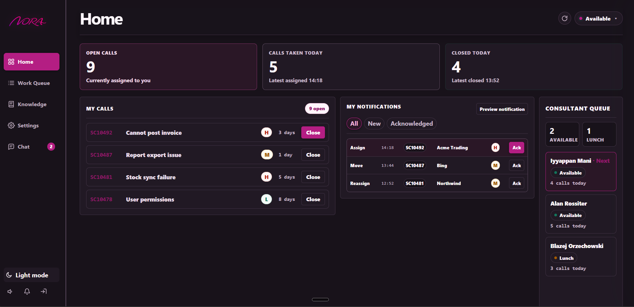Image resolution: width=634 pixels, height=307 pixels.
Task: Click the sign-out arrow icon
Action: [44, 291]
